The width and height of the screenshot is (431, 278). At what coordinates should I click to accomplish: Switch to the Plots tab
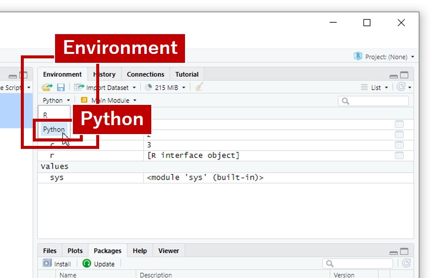[x=75, y=251]
